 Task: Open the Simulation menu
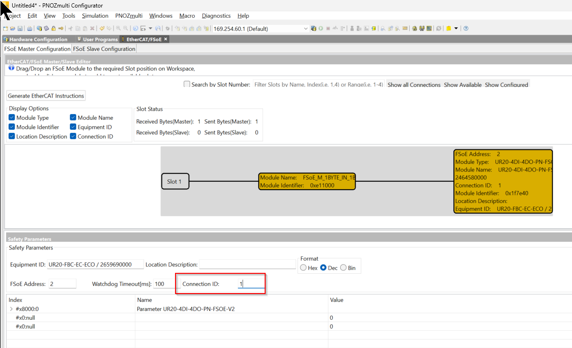coord(95,16)
